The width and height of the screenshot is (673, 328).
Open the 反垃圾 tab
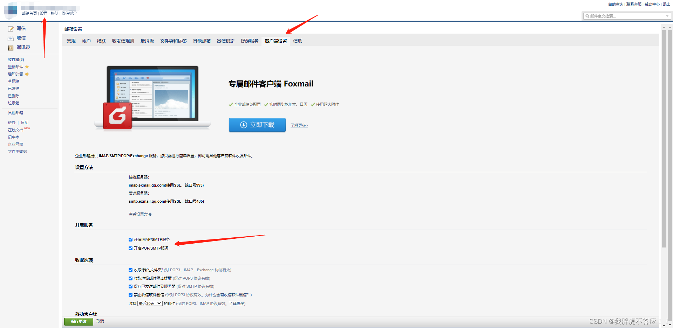click(147, 41)
